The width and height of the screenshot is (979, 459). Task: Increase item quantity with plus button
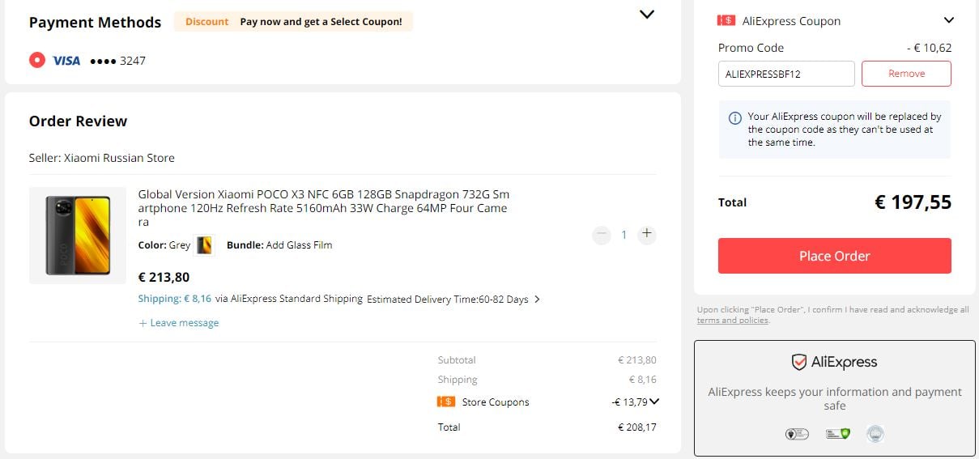tap(646, 234)
